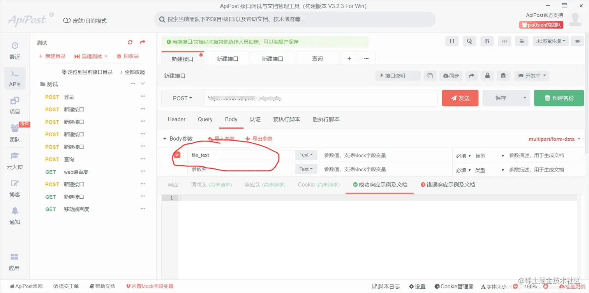589x293 pixels.
Task: Open the web端百度 GET request
Action: (76, 172)
